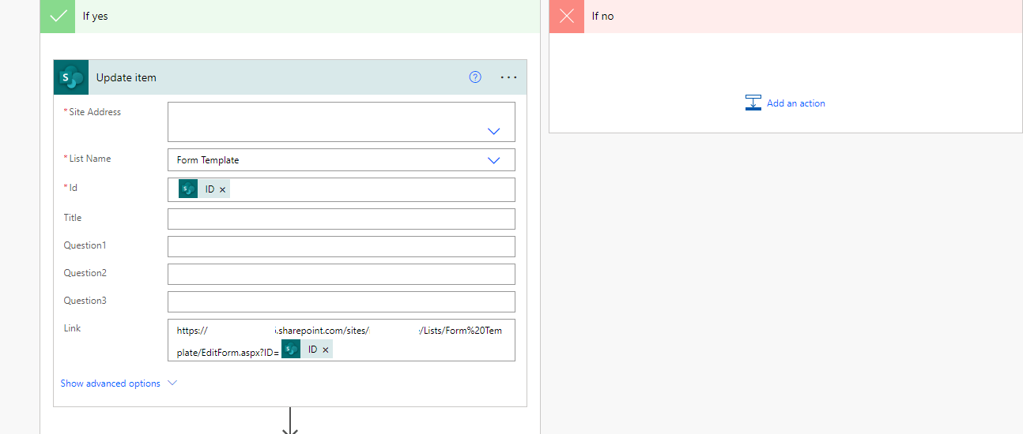Click the red X If no icon

567,16
